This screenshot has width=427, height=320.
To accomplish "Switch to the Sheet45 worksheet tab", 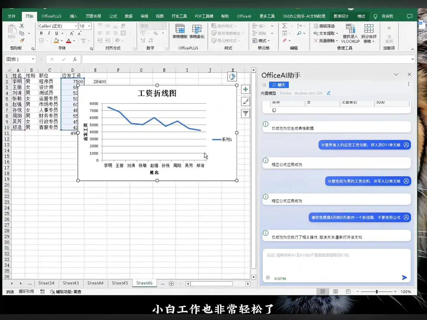I will 120,283.
